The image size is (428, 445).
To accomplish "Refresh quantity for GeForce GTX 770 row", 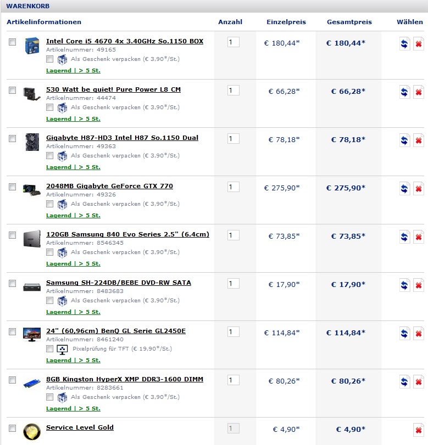I will point(404,188).
